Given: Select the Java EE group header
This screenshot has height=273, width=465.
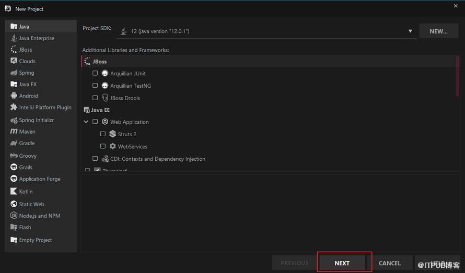Looking at the screenshot, I should (x=97, y=110).
